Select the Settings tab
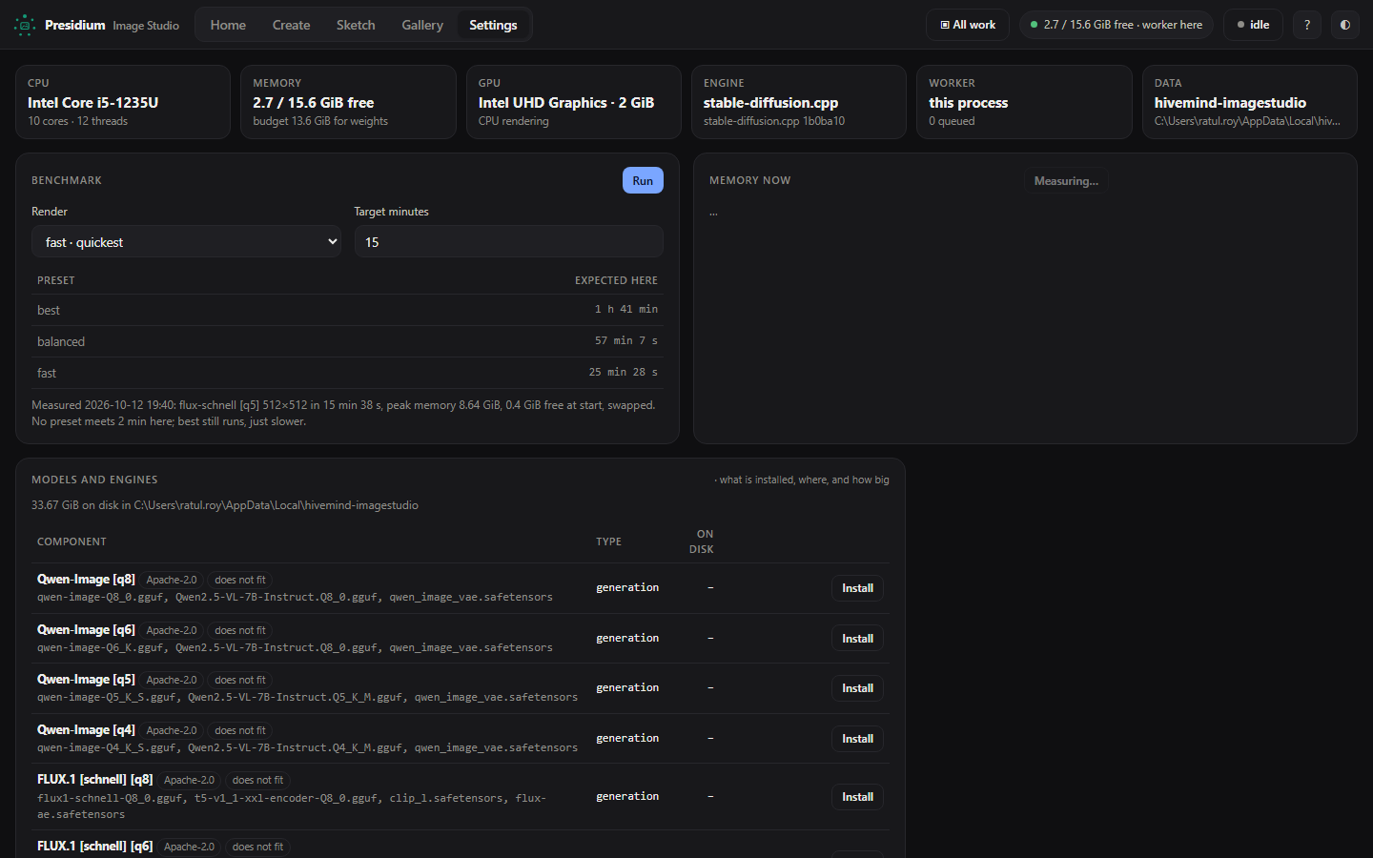Screen dimensions: 1373x858 pos(493,25)
